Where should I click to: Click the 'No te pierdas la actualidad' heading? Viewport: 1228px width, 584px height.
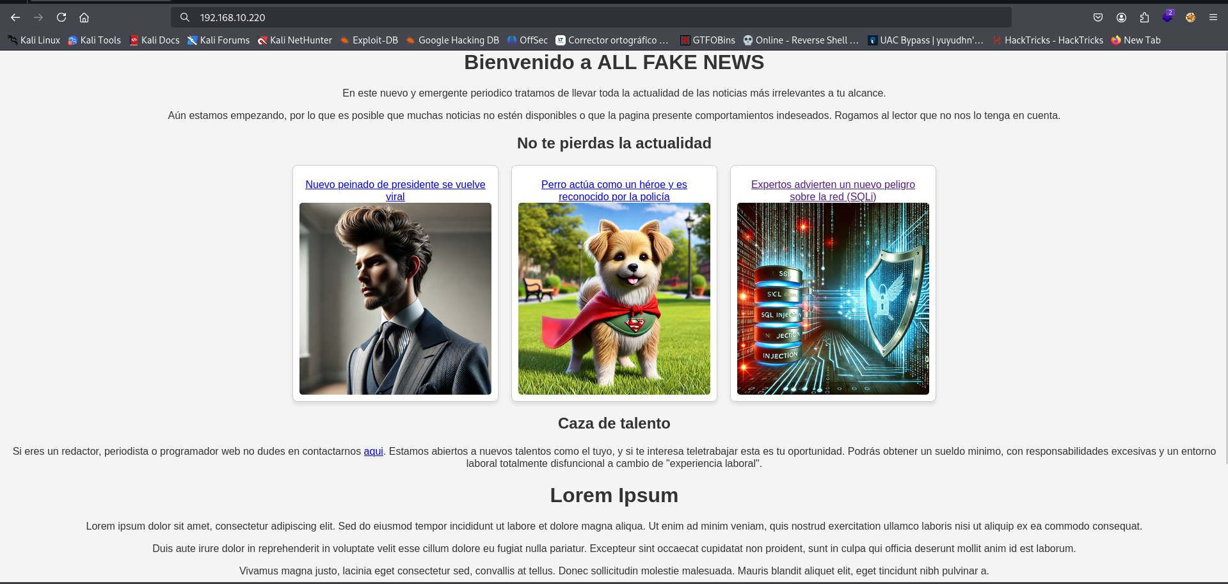pos(614,143)
